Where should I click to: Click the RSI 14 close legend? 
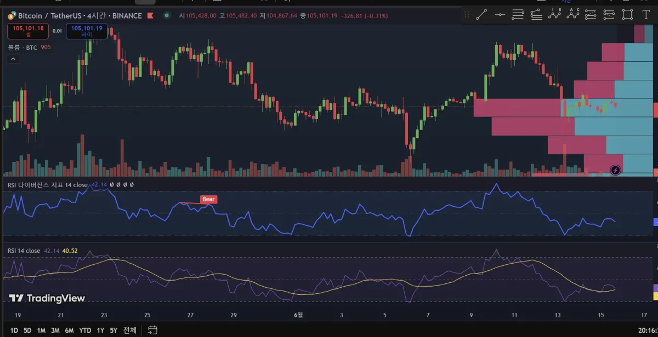tap(24, 251)
